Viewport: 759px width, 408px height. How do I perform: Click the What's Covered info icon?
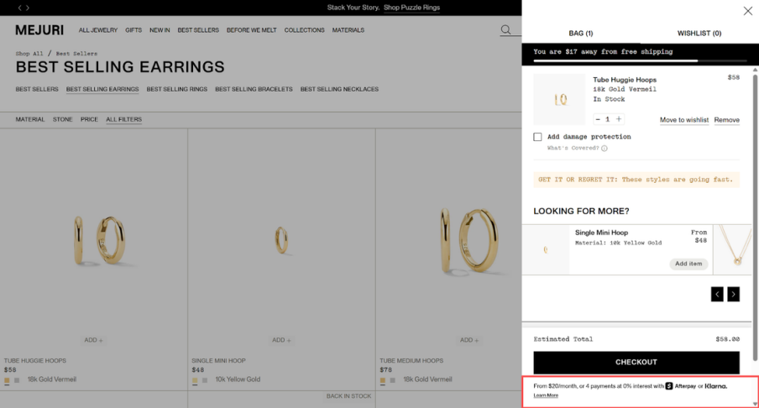pos(605,149)
